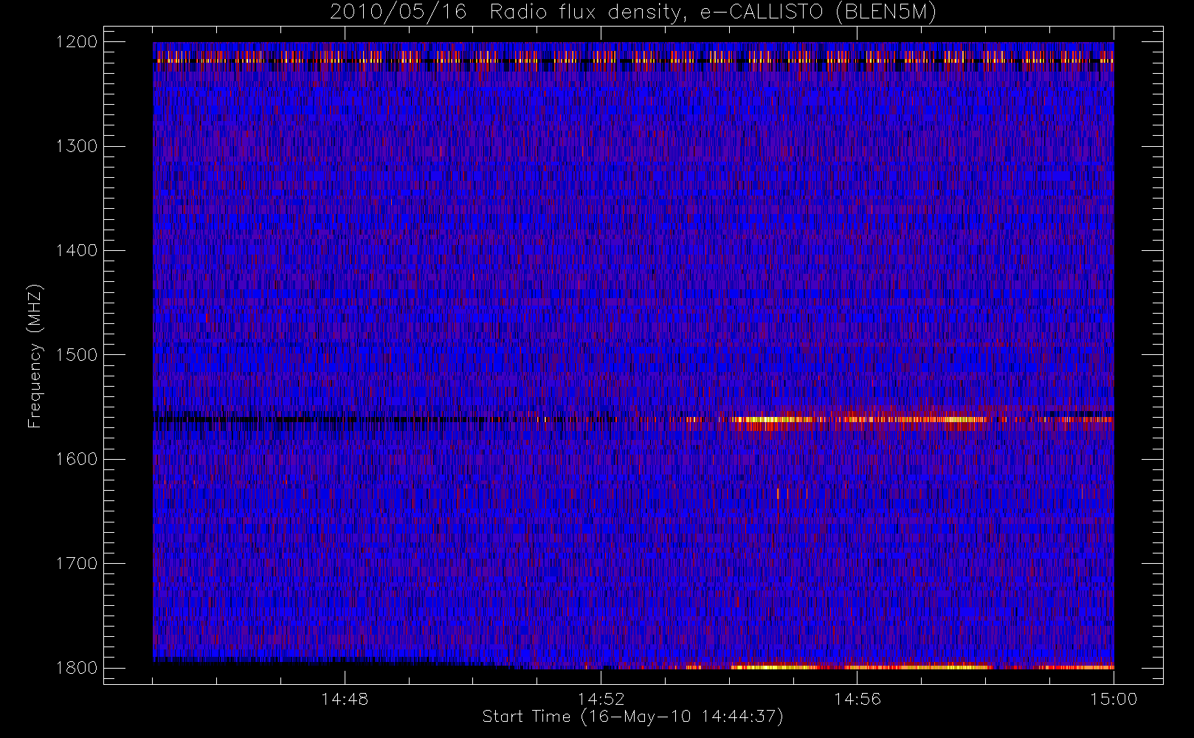Click the 1200 frequency tick label
This screenshot has width=1194, height=738.
[x=77, y=42]
